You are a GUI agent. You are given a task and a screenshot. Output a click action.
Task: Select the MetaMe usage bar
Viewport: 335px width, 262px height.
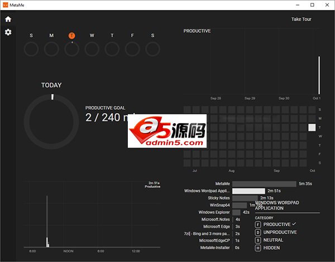pos(264,184)
